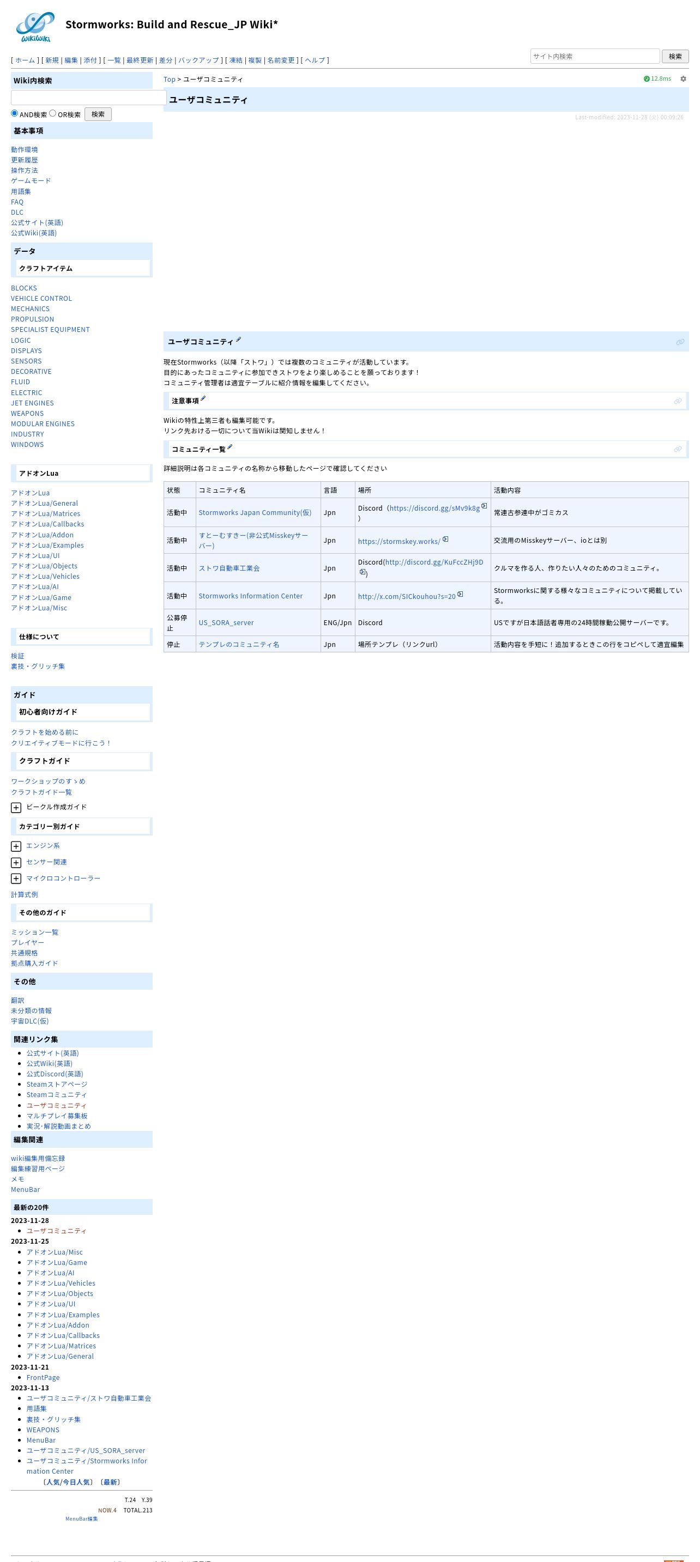Edit the ユーザコミュニティ section via pencil icon

(238, 340)
